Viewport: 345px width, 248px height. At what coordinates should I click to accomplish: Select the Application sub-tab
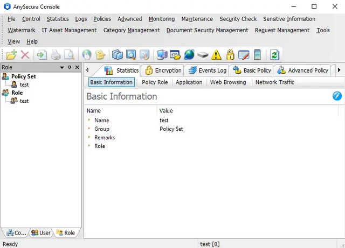point(189,82)
